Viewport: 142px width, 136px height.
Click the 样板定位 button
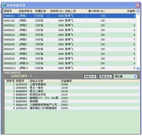pyautogui.click(x=105, y=77)
